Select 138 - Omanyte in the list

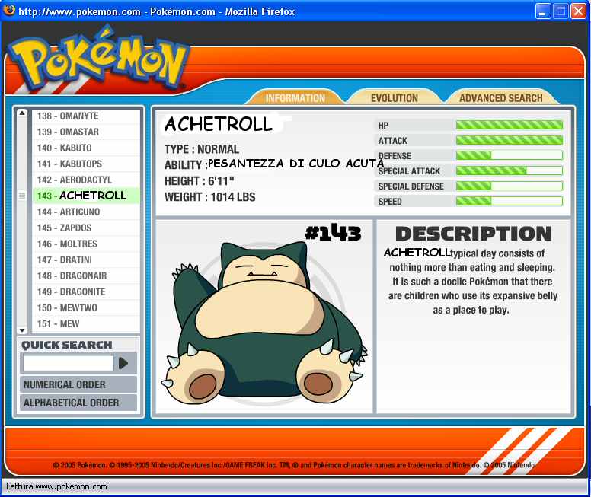click(x=86, y=116)
